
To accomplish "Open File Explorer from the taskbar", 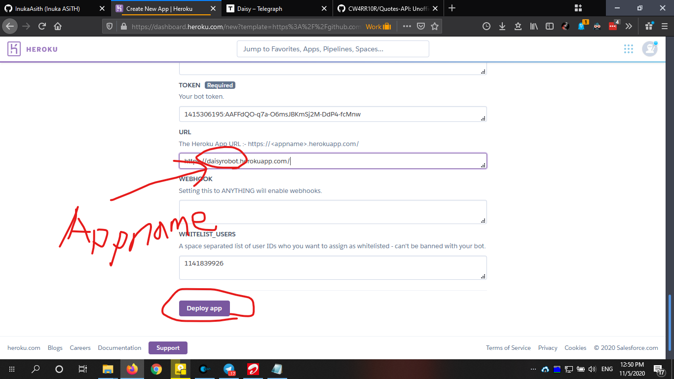I will coord(108,369).
